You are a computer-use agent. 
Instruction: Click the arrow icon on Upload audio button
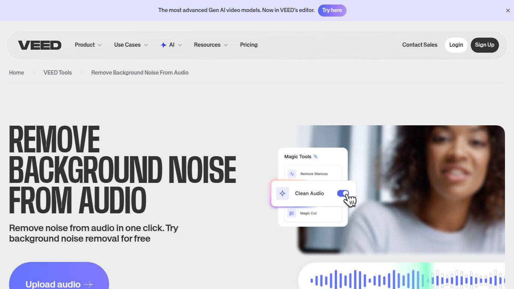coord(88,284)
